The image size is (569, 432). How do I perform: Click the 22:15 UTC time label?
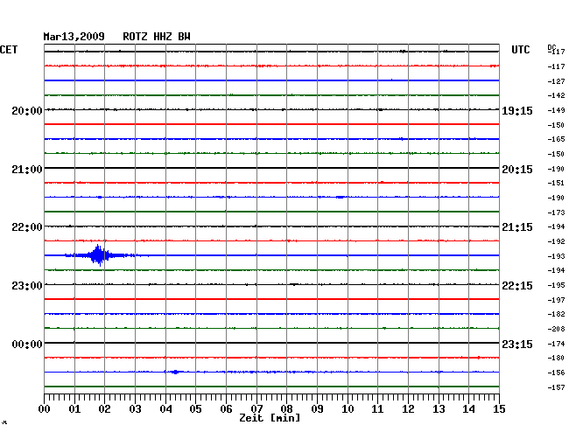tap(517, 286)
